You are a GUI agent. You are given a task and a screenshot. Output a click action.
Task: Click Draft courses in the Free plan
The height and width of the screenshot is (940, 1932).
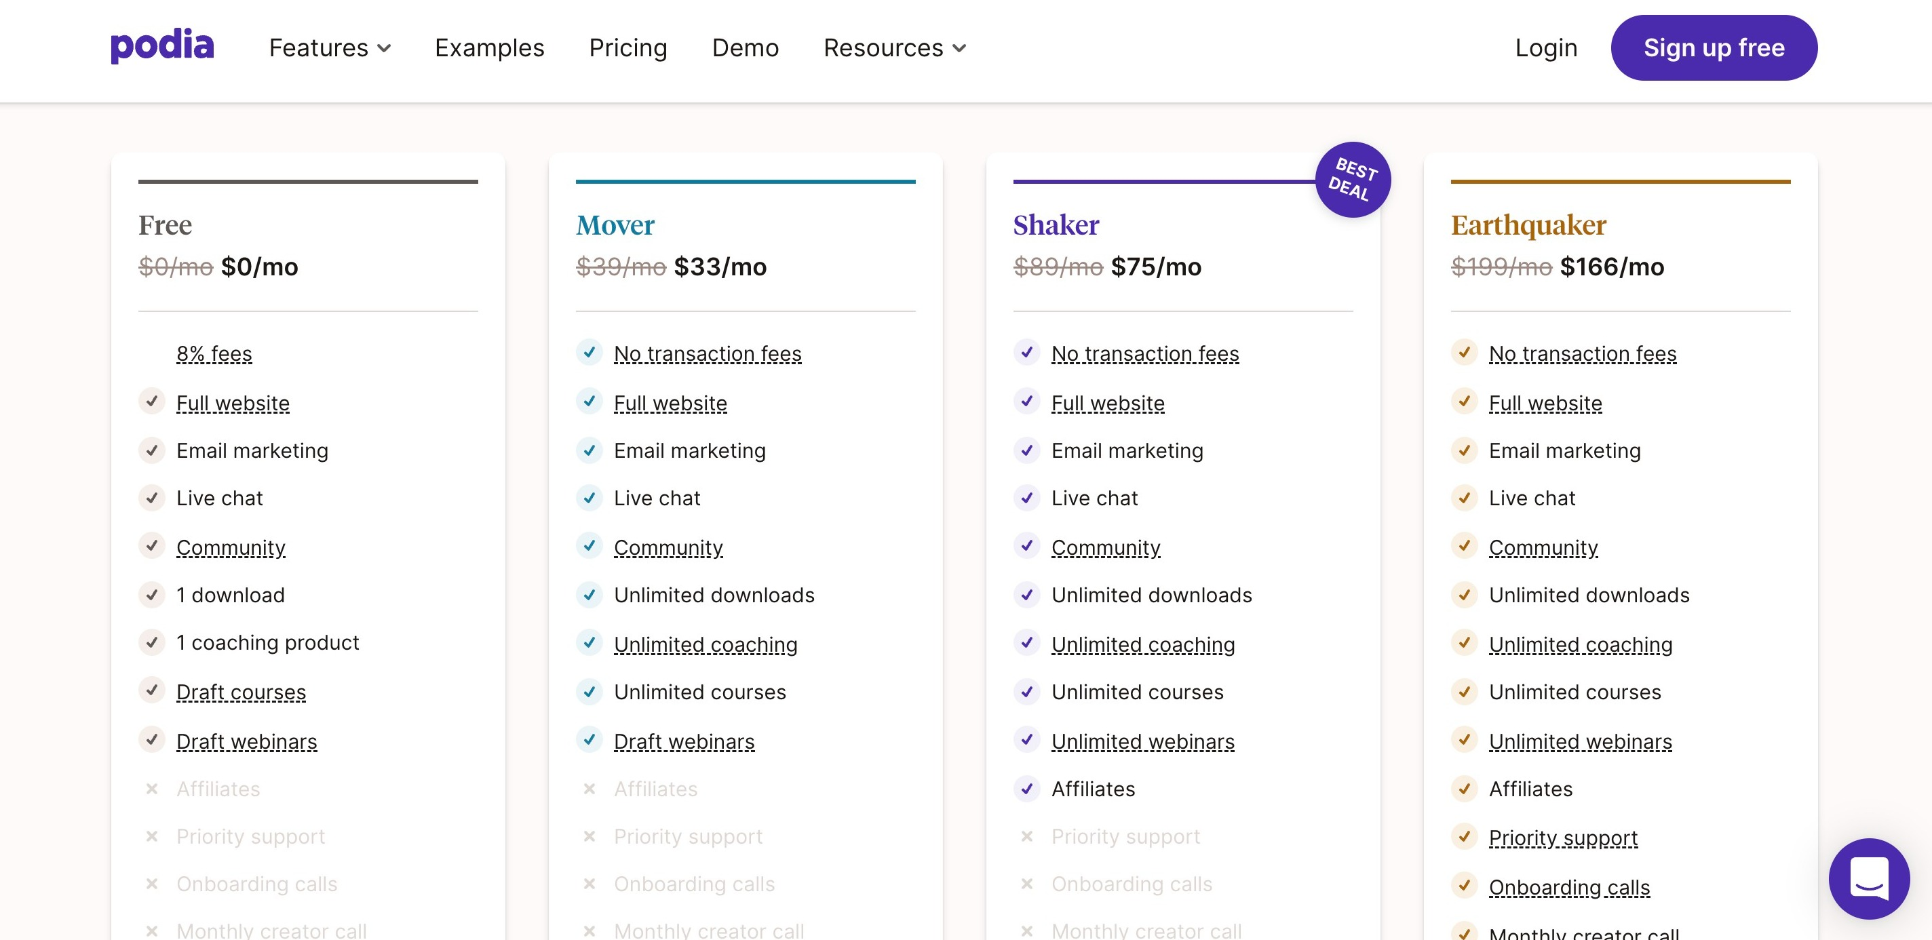coord(241,692)
